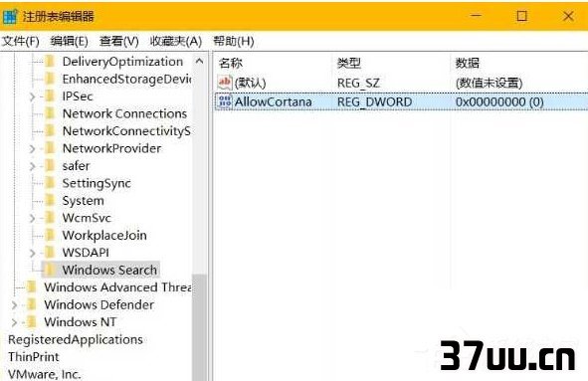Image resolution: width=588 pixels, height=381 pixels.
Task: Click the Windows Advanced Threat folder icon
Action: tap(32, 287)
